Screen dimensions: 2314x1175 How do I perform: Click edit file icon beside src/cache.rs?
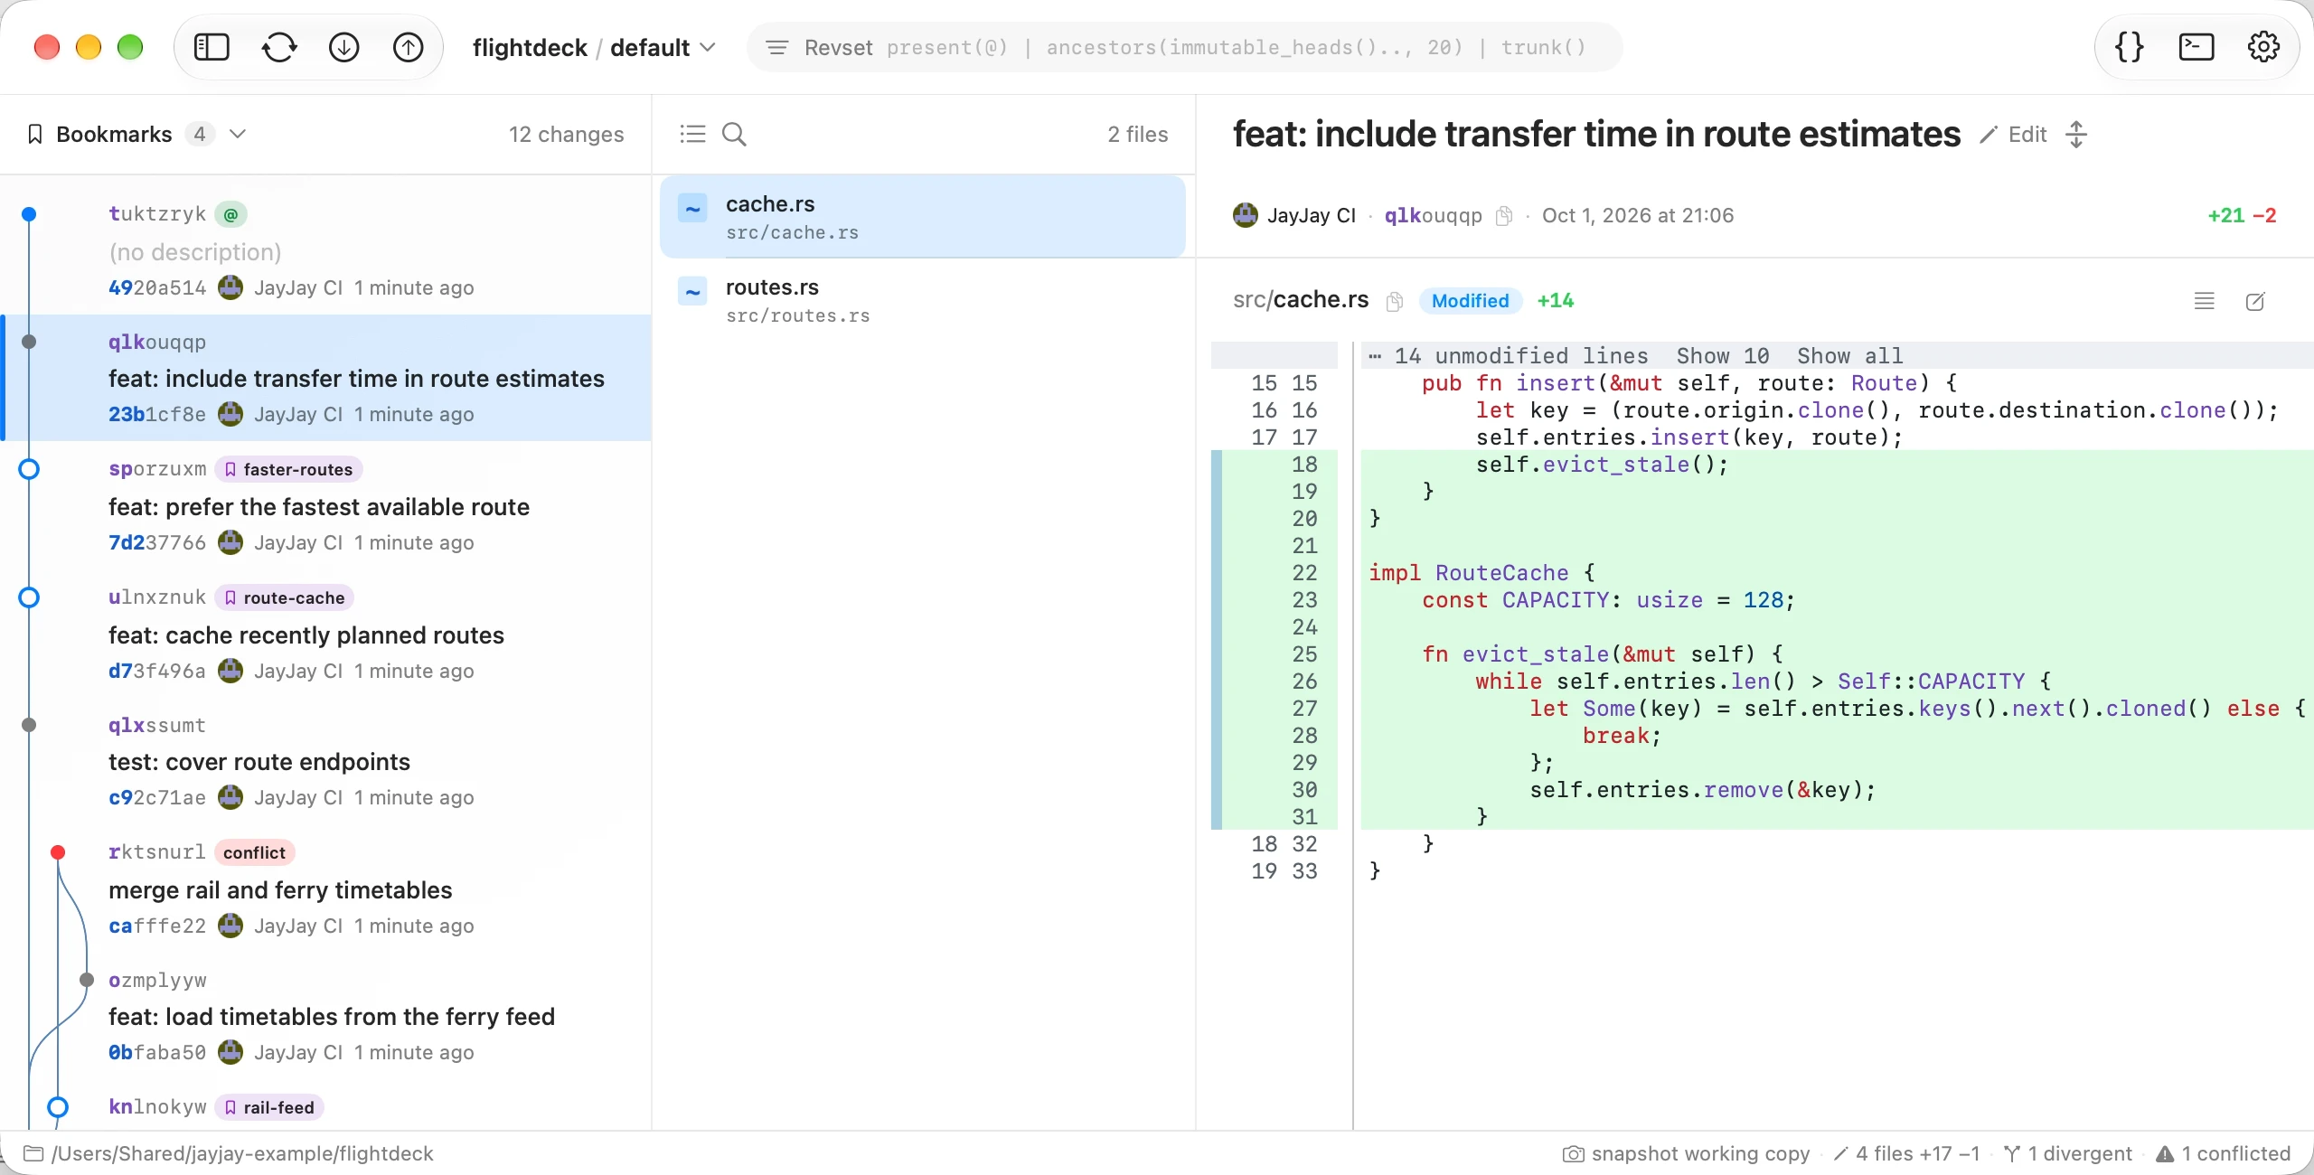tap(2255, 301)
